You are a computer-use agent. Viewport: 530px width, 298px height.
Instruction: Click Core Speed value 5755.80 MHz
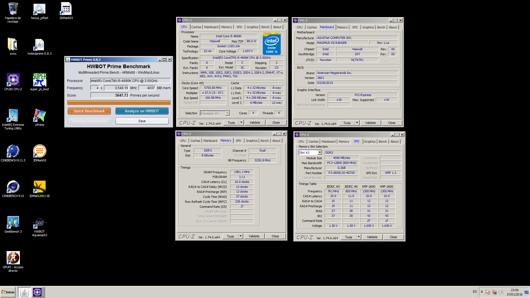(213, 88)
